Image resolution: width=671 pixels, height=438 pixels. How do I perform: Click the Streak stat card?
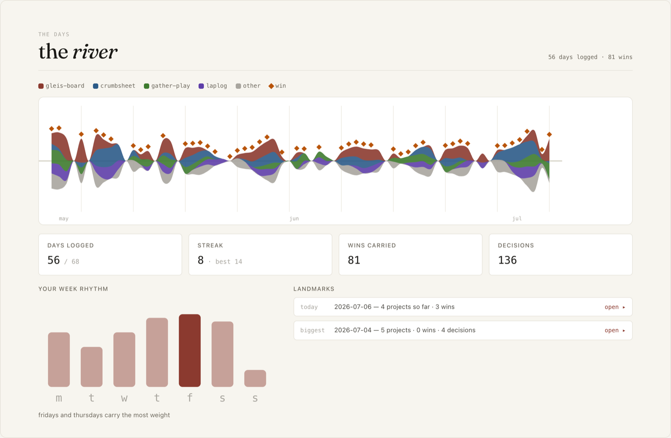pyautogui.click(x=260, y=254)
